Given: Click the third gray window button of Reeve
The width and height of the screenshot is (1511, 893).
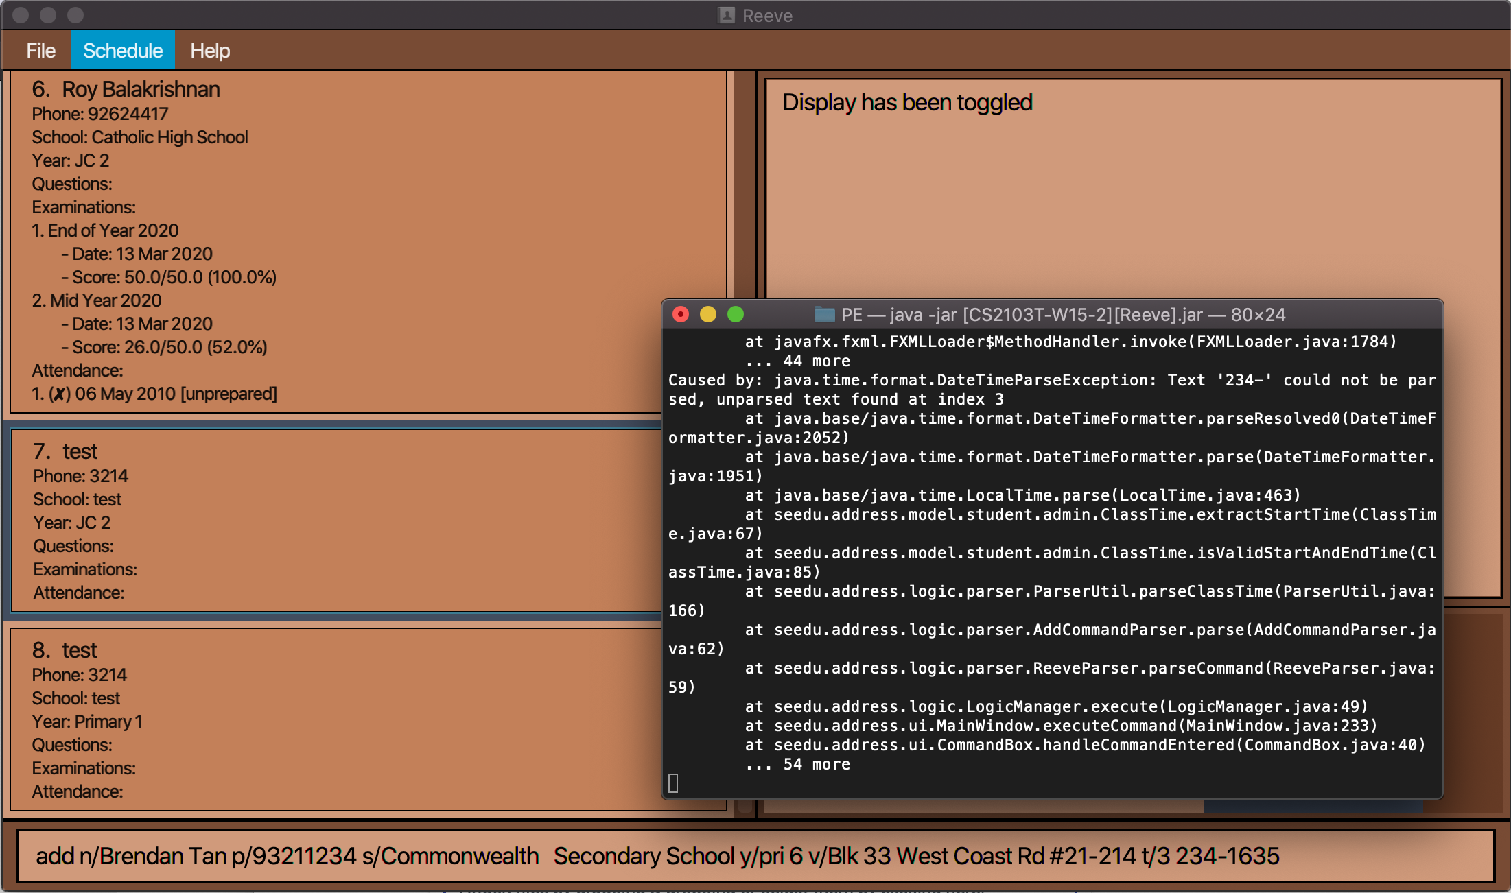Looking at the screenshot, I should point(75,15).
